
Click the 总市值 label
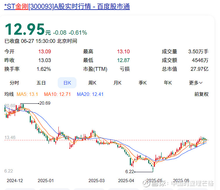tap(169, 69)
